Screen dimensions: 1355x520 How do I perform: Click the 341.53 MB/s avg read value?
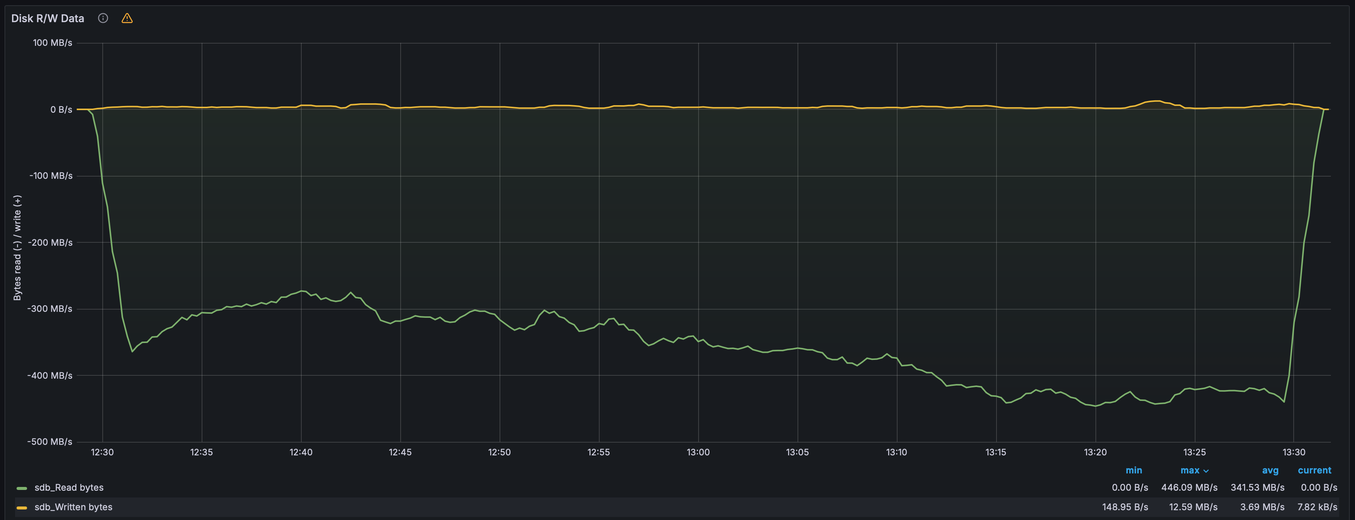click(x=1257, y=487)
